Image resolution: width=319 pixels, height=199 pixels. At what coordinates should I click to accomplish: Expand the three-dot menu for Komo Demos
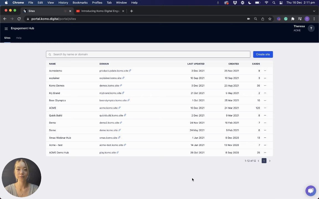(265, 86)
